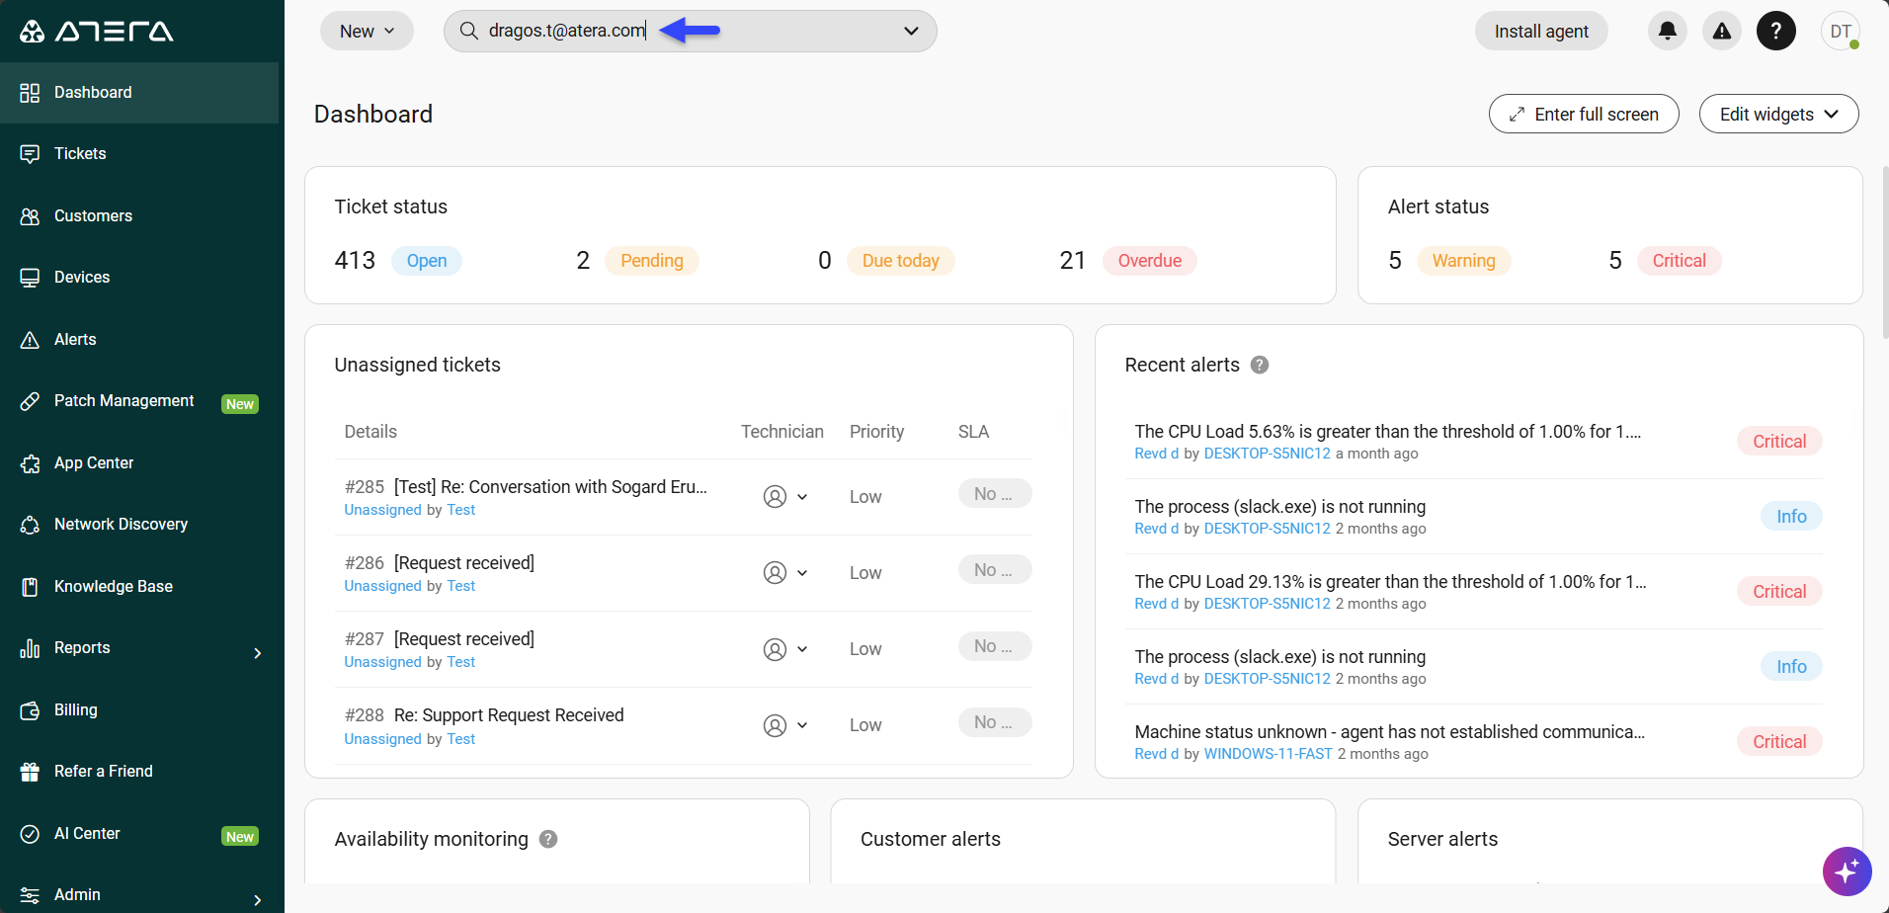
Task: Open the Knowledge Base
Action: pyautogui.click(x=113, y=586)
